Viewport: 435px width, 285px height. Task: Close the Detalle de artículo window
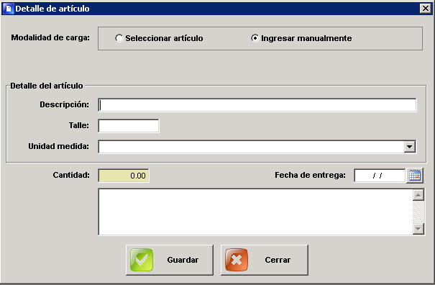[x=425, y=9]
